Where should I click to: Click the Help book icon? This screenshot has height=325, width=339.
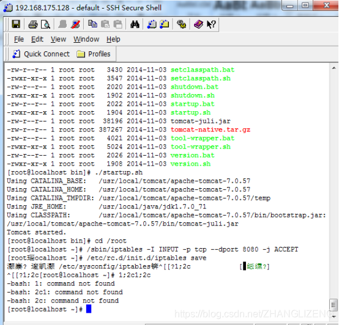pos(198,24)
